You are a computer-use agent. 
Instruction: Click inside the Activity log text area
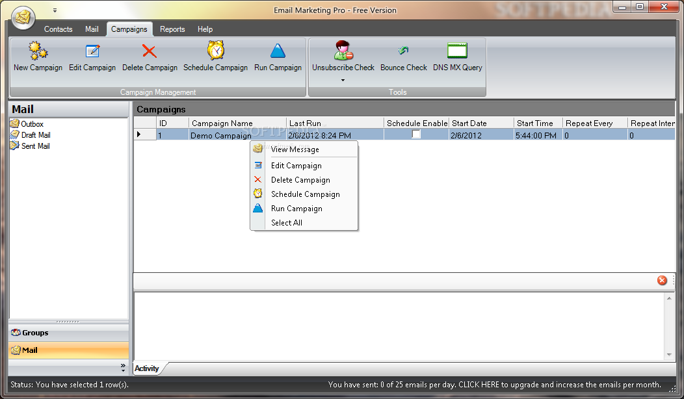399,326
